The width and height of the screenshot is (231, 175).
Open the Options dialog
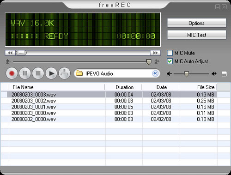(x=197, y=23)
